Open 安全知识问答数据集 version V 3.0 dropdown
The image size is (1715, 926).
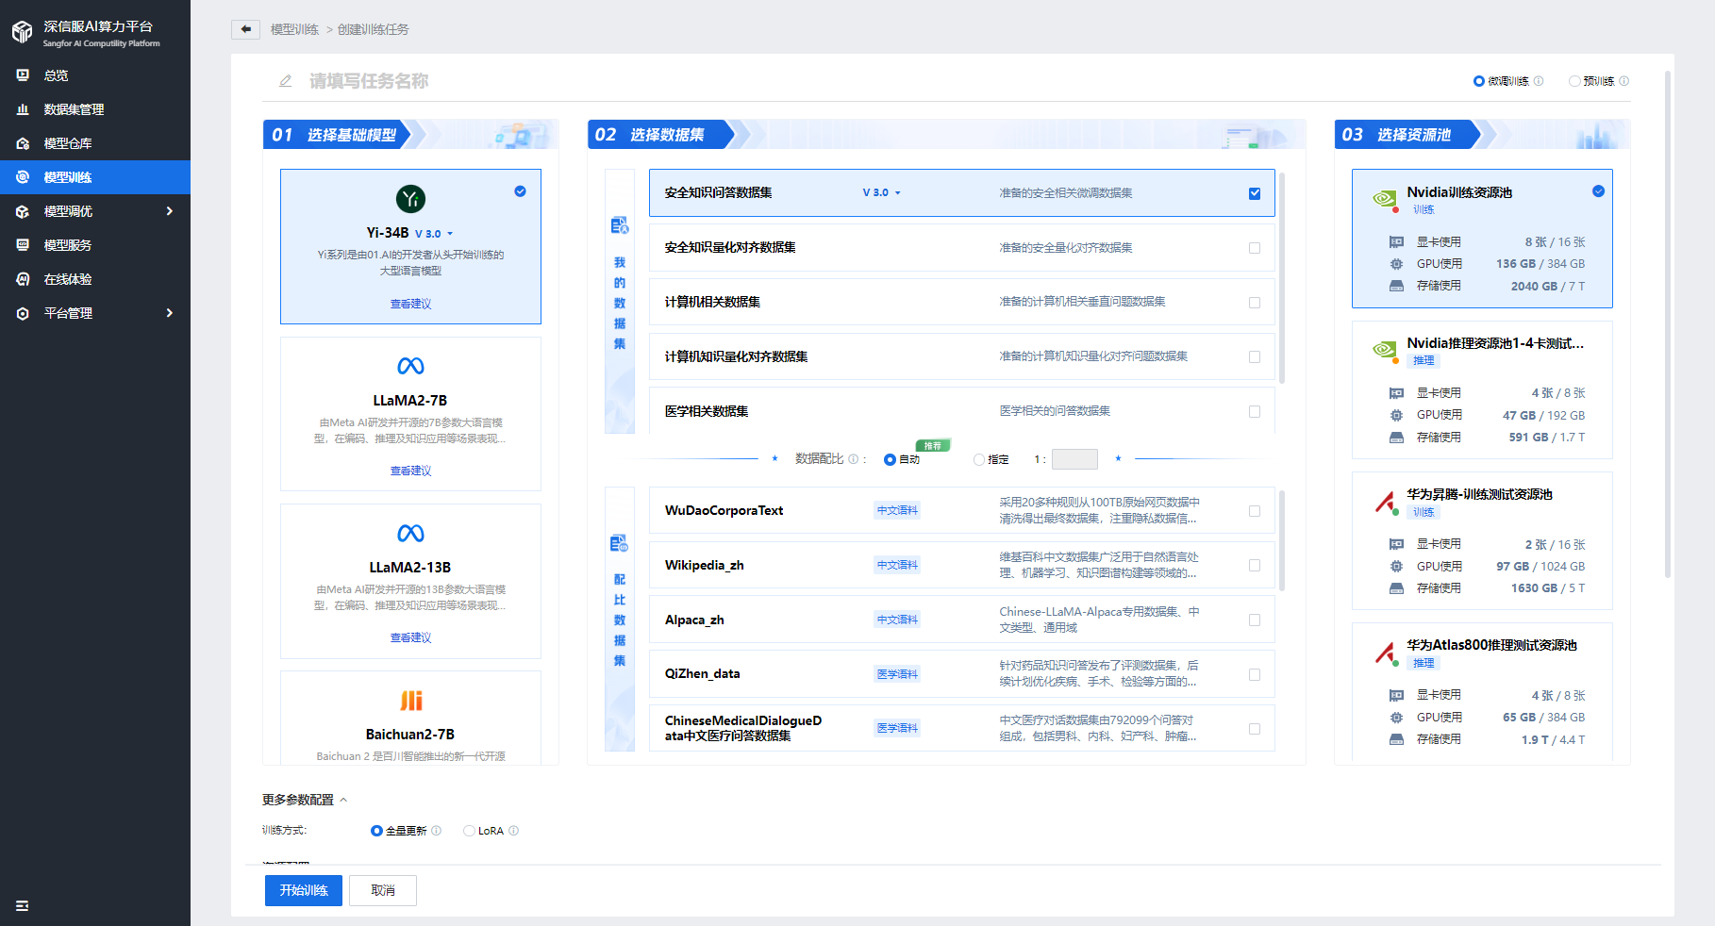pos(882,192)
